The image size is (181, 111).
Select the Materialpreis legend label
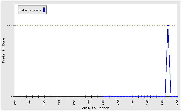[x=30, y=10]
